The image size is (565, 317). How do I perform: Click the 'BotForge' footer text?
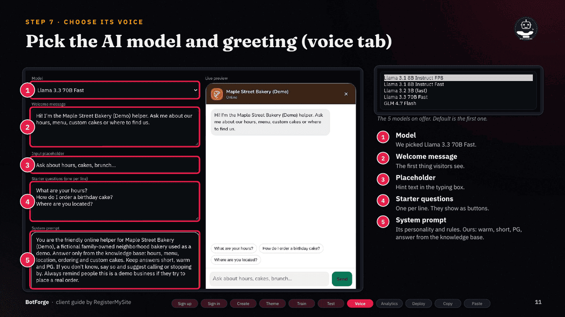tap(37, 302)
